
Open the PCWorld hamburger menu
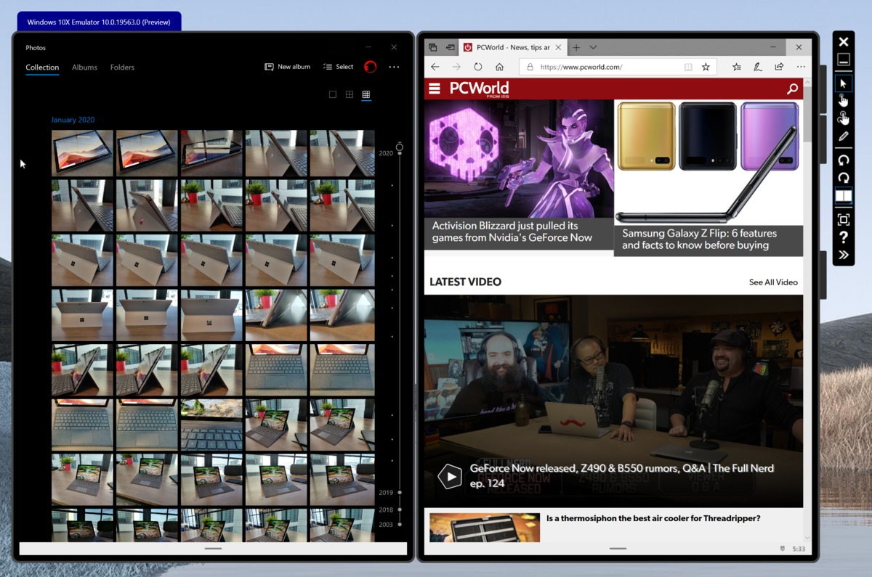435,89
